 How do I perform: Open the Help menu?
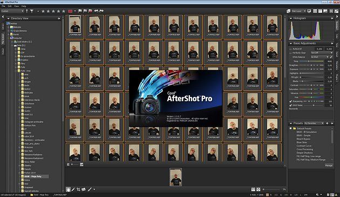tap(24, 6)
